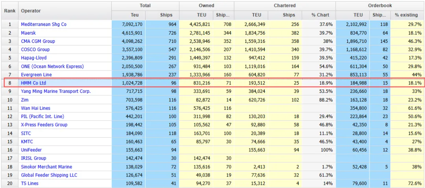The image size is (425, 188).
Task: Sort by % existing orderbook header
Action: 406,15
